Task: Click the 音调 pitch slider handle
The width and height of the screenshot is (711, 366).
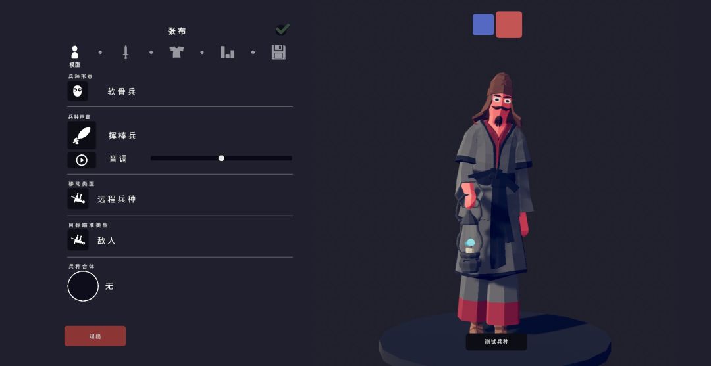Action: (x=221, y=158)
